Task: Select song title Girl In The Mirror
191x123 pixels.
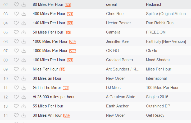Action: (x=47, y=88)
